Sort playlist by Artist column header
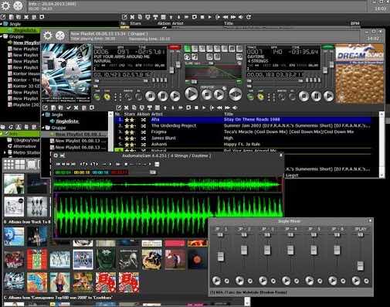Screen dimensions: 390x307 click(x=157, y=114)
